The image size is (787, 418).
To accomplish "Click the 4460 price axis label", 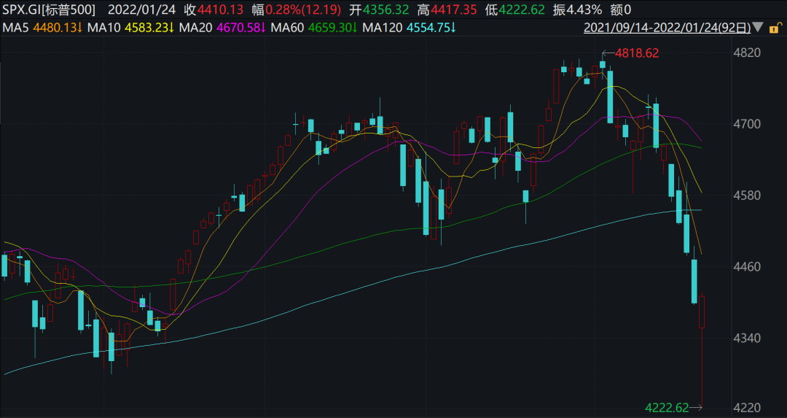I will (x=747, y=267).
